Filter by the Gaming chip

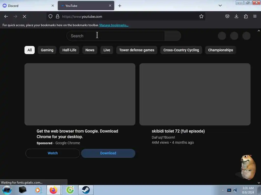pos(47,50)
